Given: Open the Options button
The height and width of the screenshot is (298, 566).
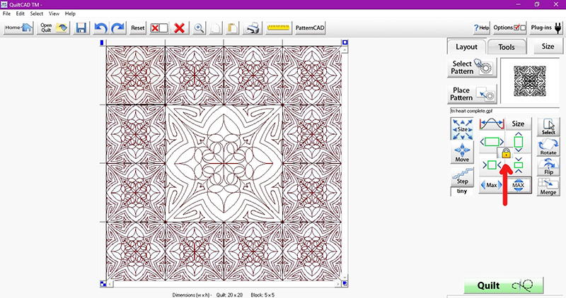Looking at the screenshot, I should tap(509, 28).
